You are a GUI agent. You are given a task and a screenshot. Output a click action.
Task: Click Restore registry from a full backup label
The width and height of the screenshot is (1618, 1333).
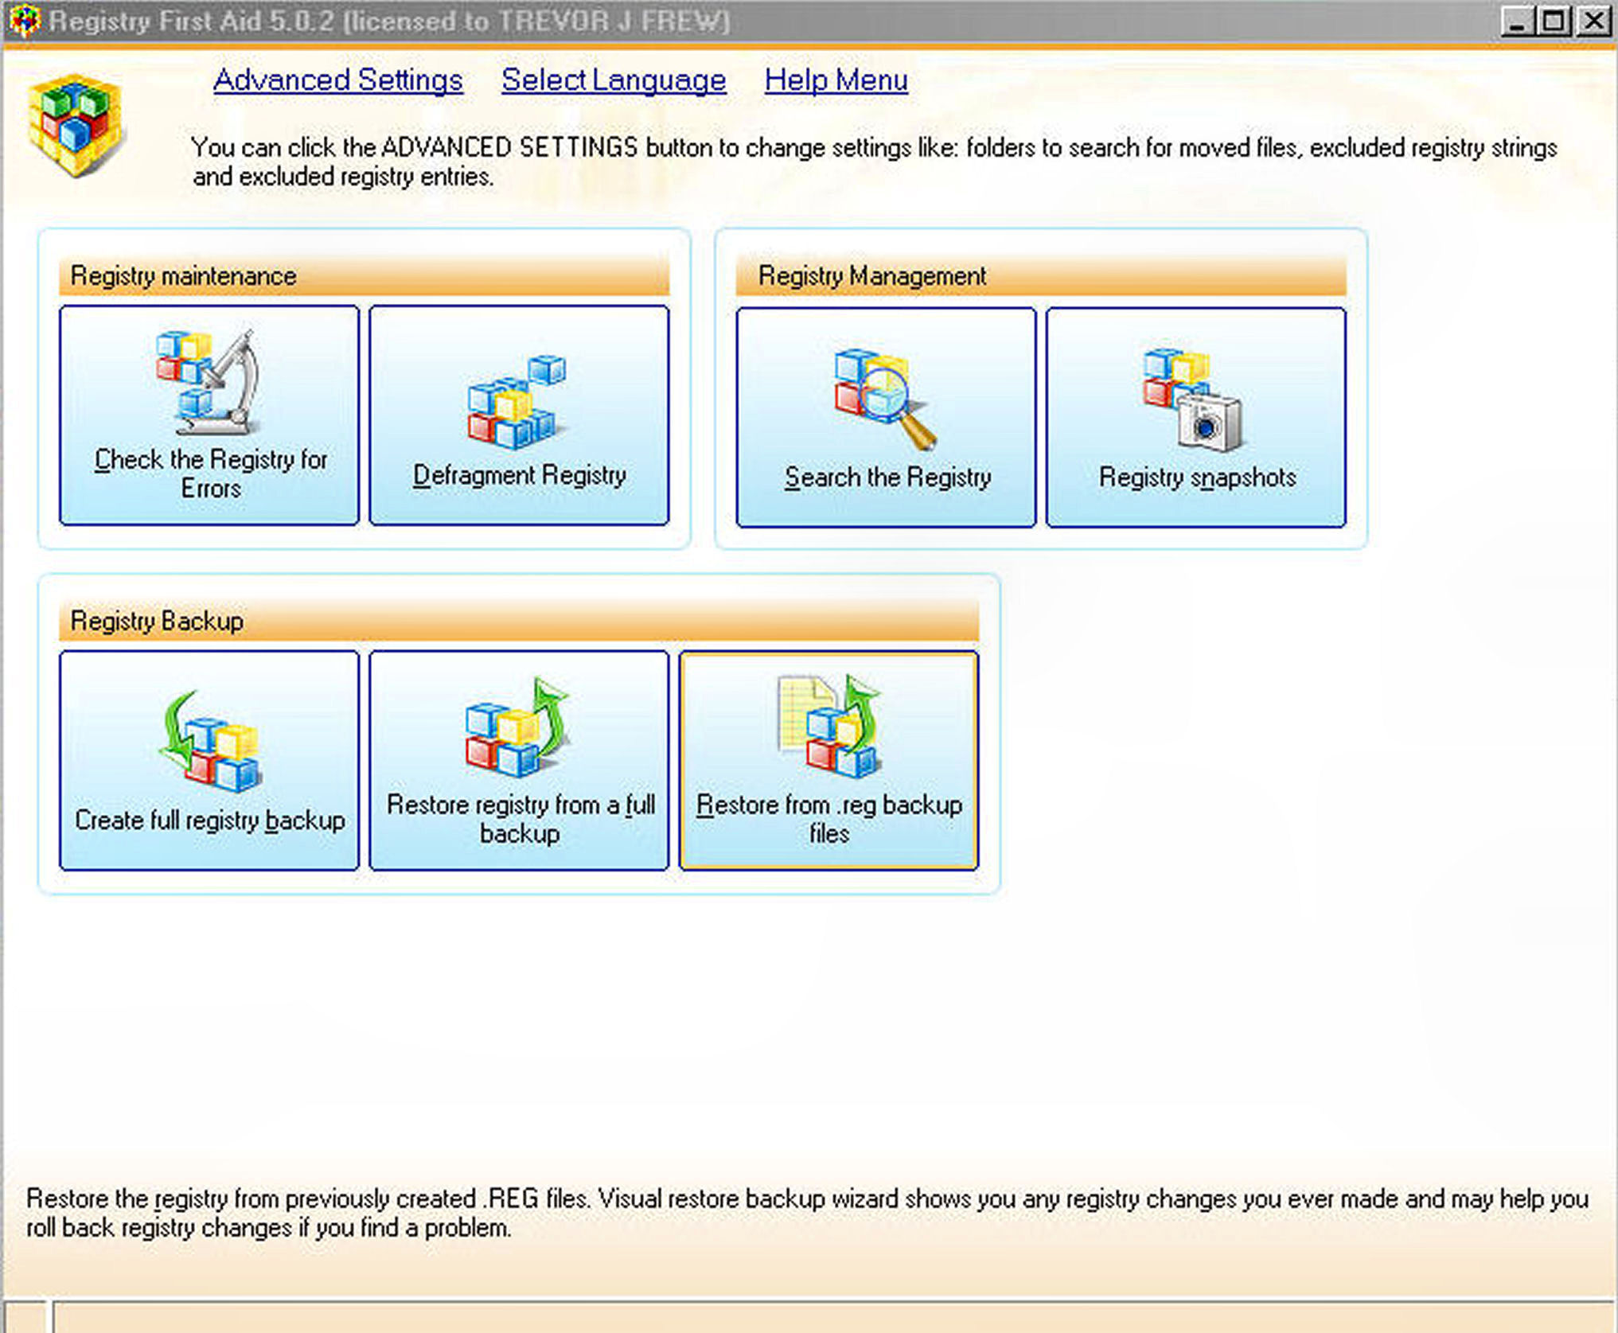pyautogui.click(x=520, y=819)
